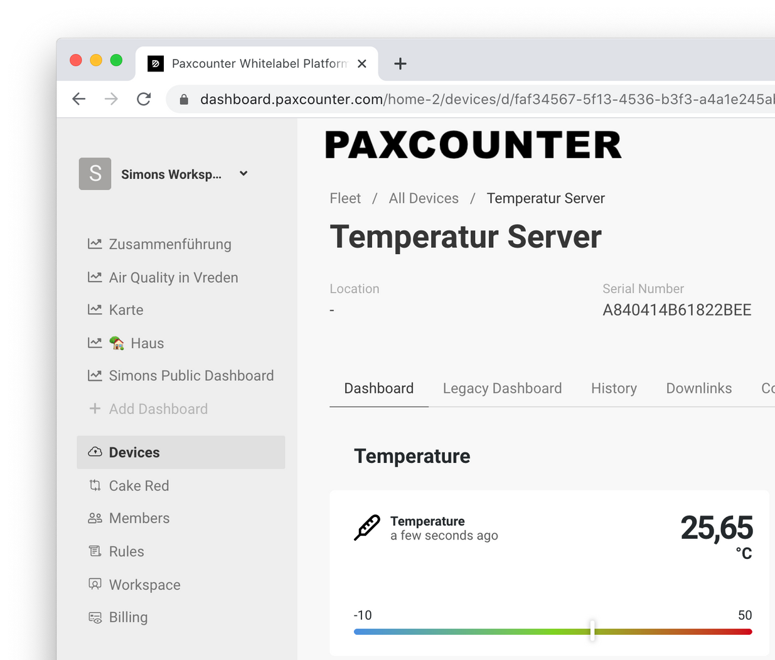775x660 pixels.
Task: Open All Devices from the breadcrumb
Action: pos(424,198)
